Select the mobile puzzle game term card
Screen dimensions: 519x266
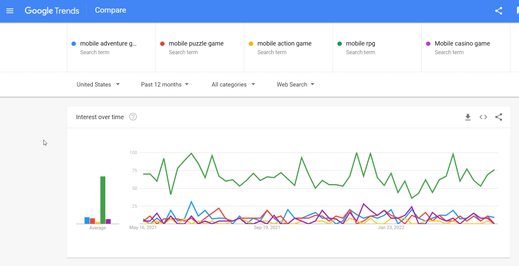[x=196, y=43]
